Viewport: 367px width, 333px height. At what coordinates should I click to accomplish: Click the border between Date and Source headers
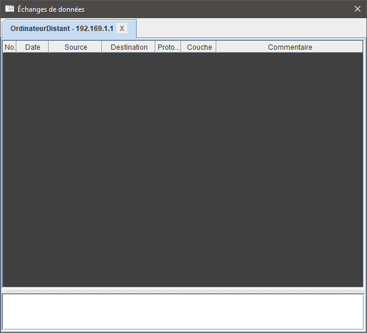click(49, 47)
